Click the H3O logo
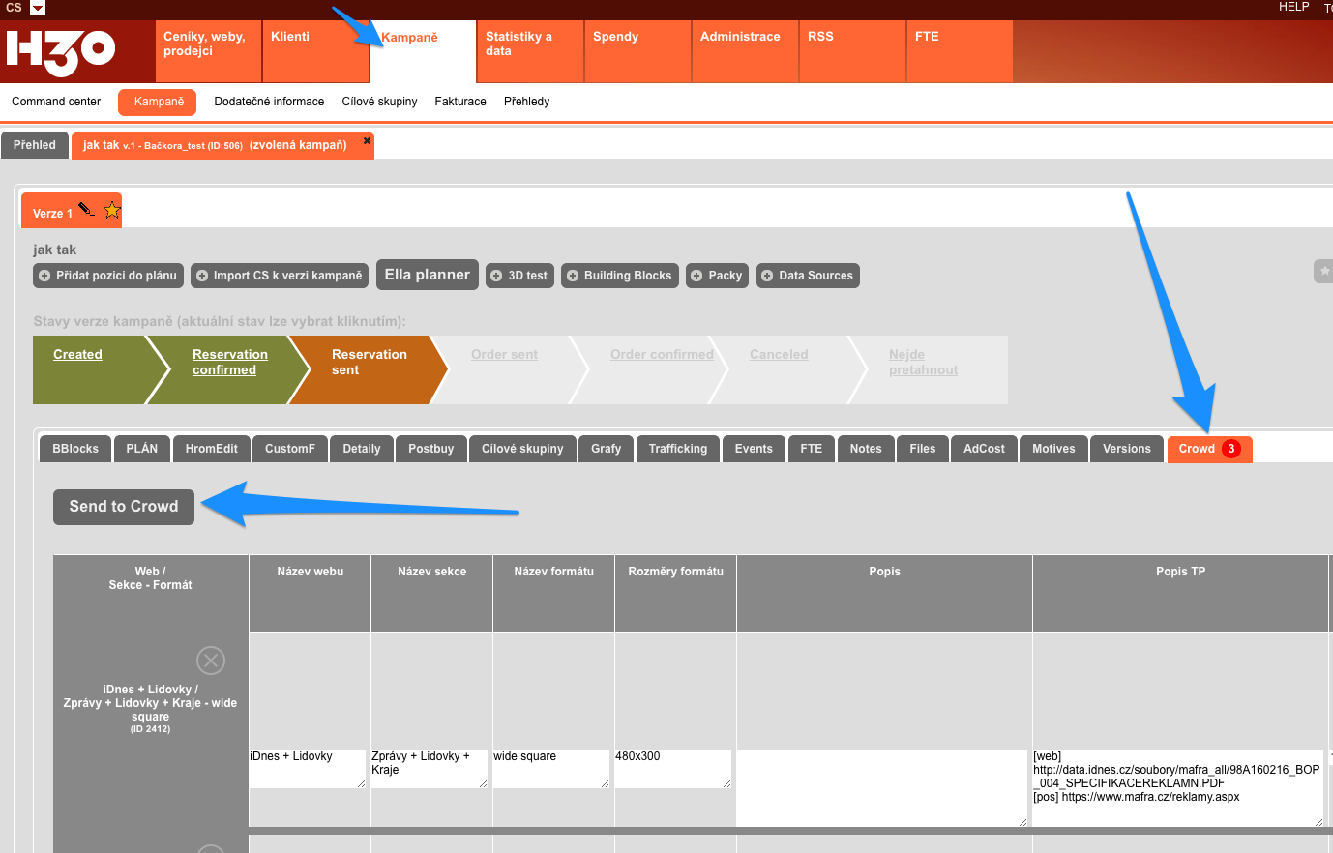 [x=61, y=52]
